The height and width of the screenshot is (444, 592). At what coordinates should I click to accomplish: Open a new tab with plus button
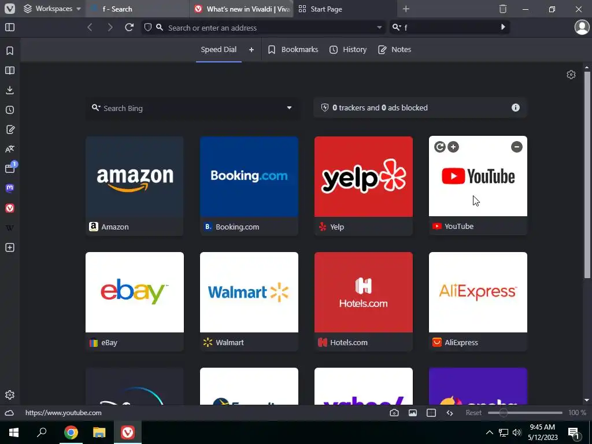click(406, 9)
